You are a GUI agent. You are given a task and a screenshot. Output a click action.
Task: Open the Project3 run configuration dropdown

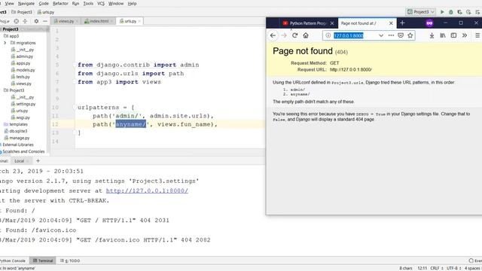(420, 12)
